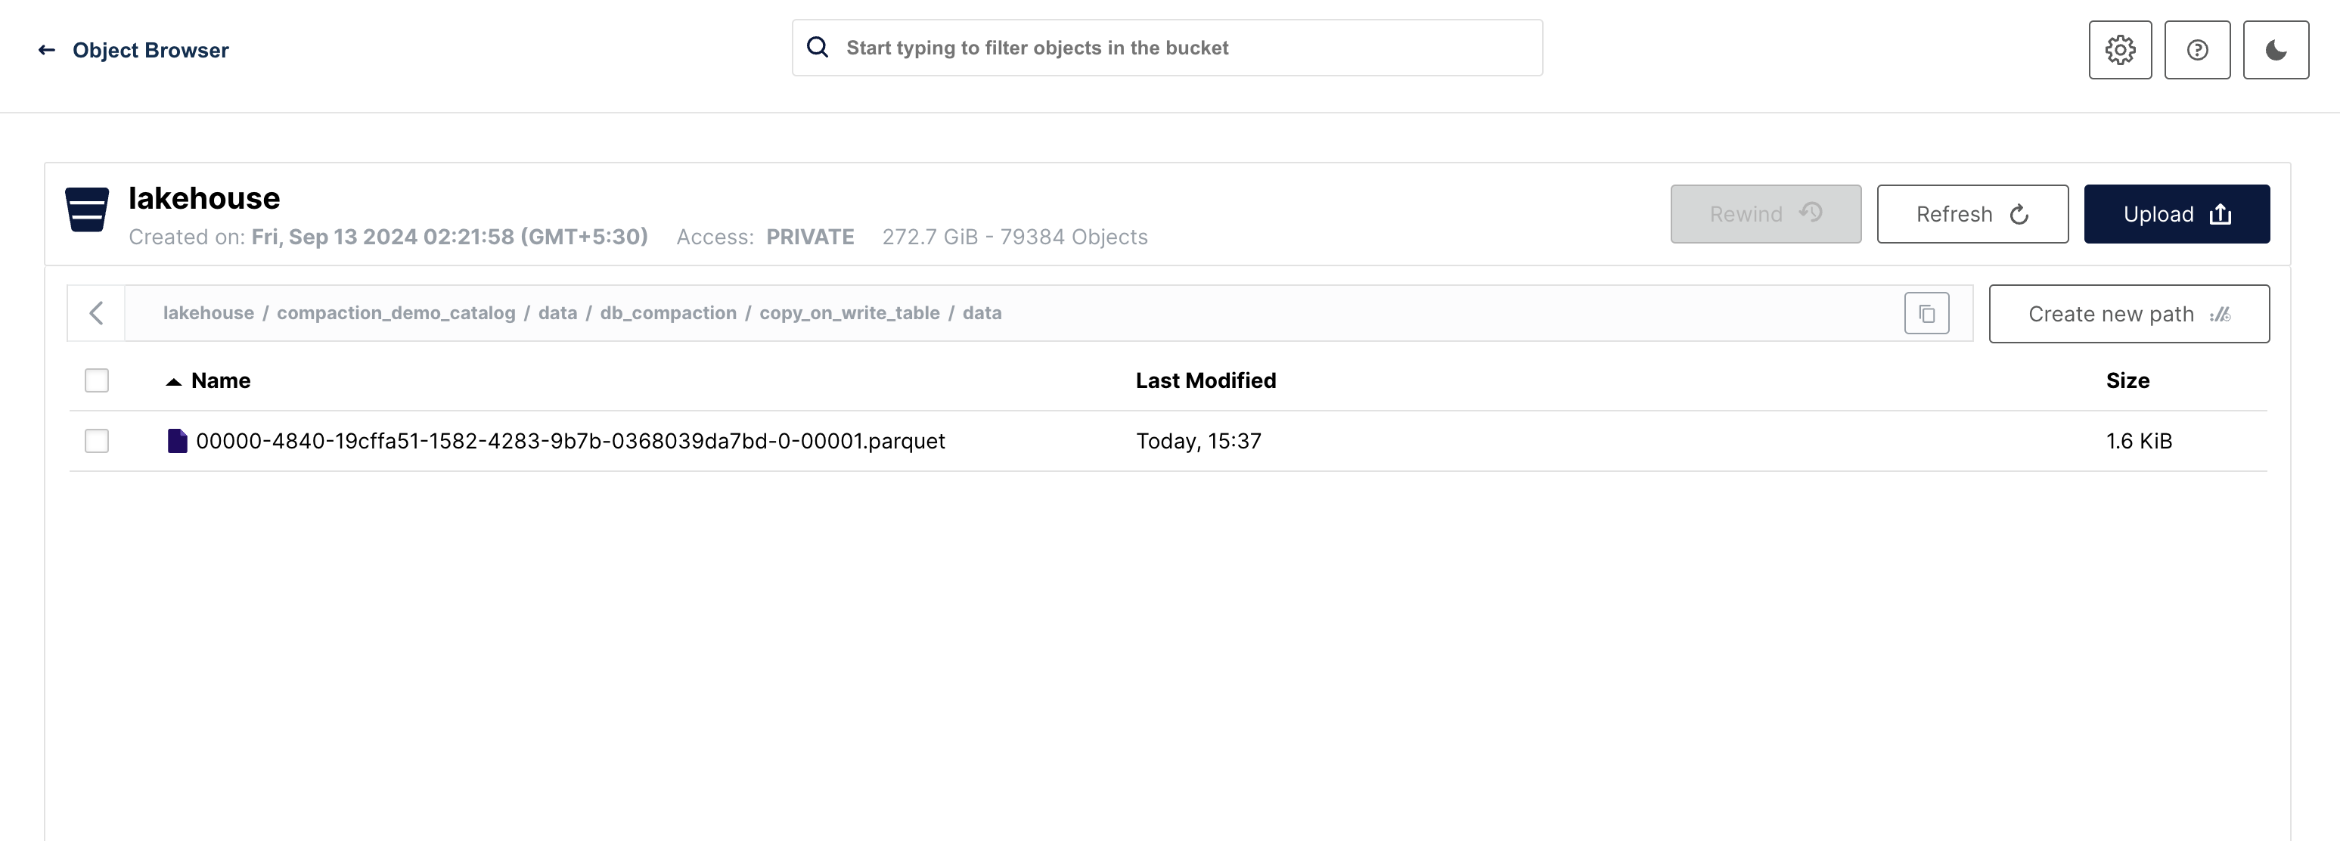Click the db_compaction breadcrumb path item
The image size is (2340, 841).
[x=667, y=312]
